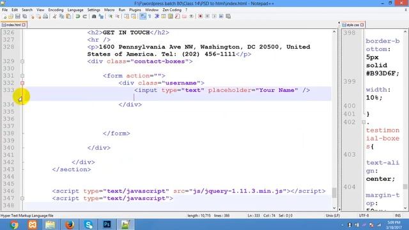
Task: Open the Macro menu
Action: (109, 10)
